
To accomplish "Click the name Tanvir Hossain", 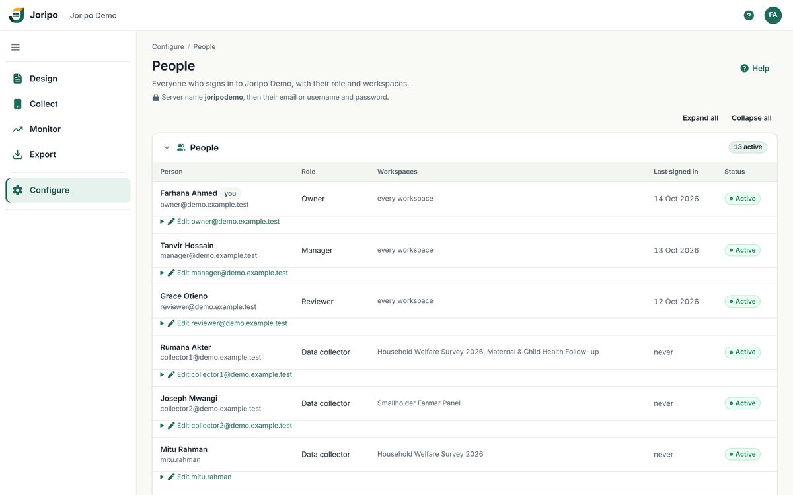I will tap(187, 246).
